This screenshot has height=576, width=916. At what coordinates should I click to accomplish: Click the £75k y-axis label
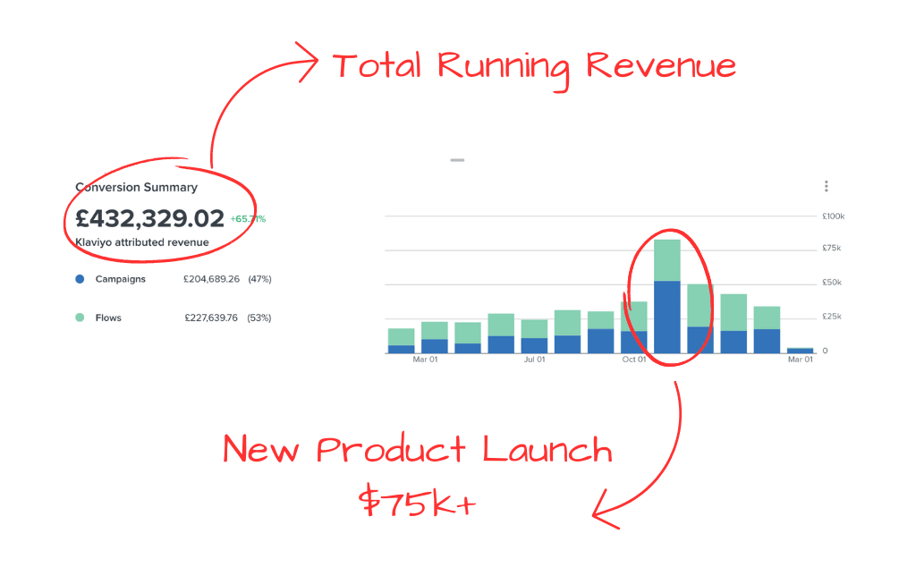832,248
